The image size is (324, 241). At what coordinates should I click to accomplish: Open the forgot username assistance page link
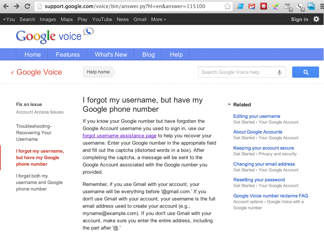(x=119, y=136)
